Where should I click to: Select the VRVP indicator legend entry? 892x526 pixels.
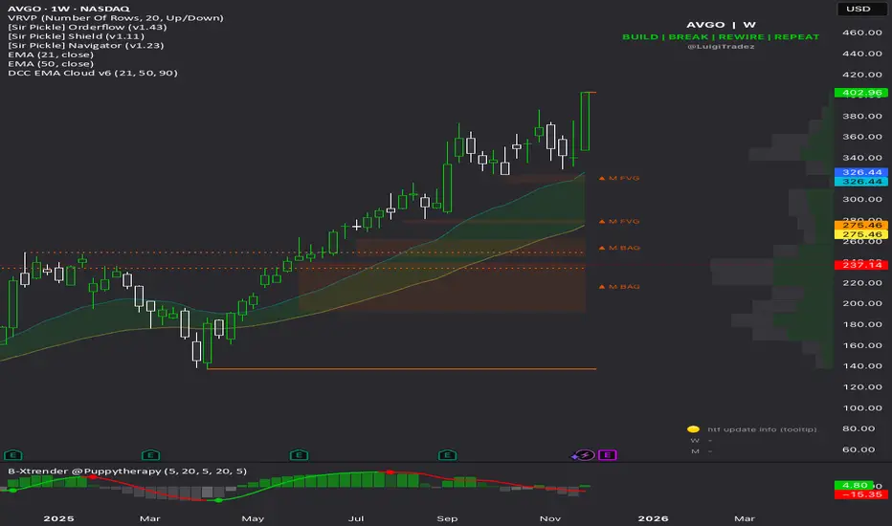click(116, 17)
